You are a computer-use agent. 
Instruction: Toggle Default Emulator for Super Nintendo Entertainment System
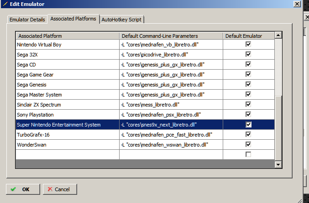coord(248,124)
